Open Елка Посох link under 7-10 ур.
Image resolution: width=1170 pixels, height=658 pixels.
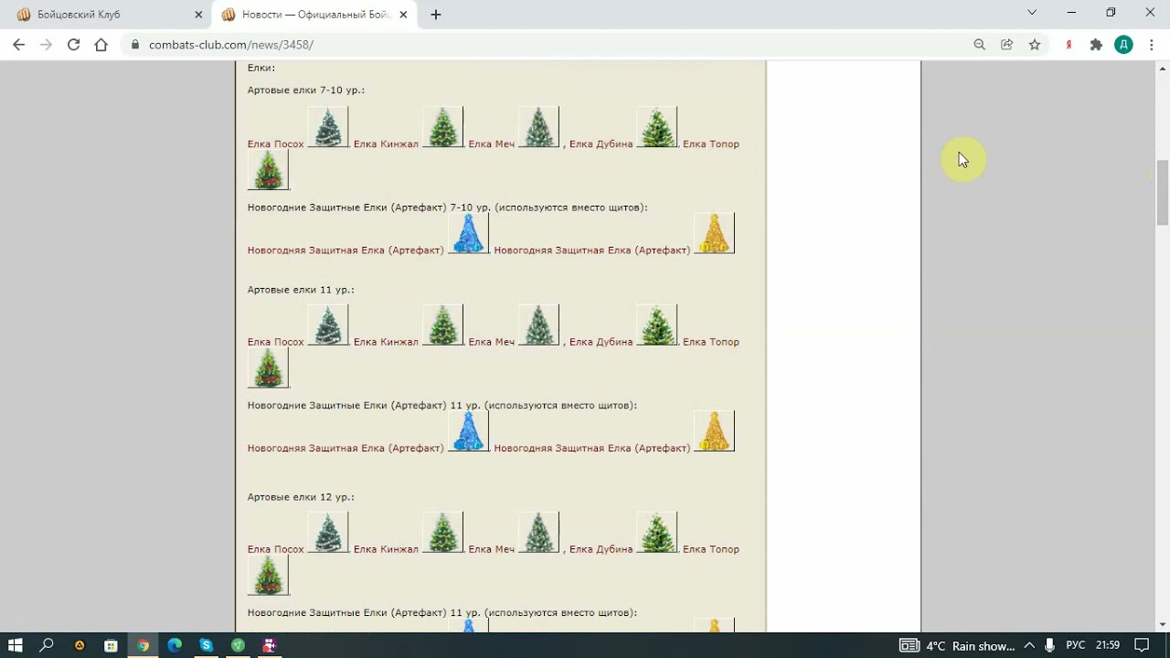click(x=275, y=143)
